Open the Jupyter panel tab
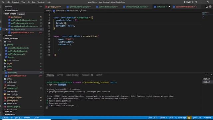Viewport: 213px width, 120px height. coord(60,75)
